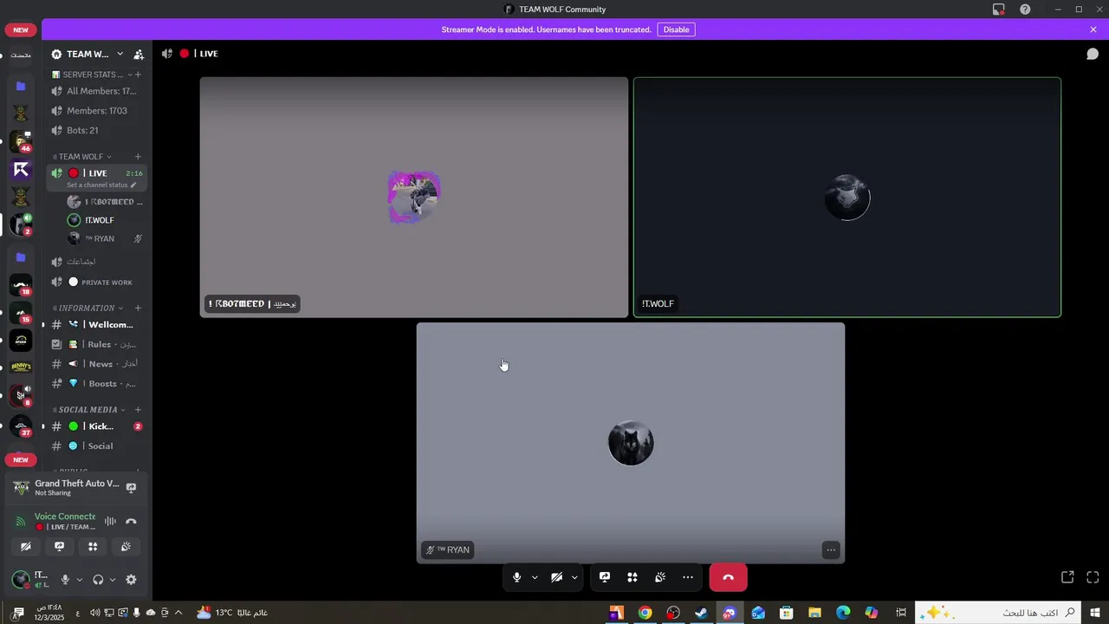Invite people to TEAM WOLF server

(x=139, y=54)
